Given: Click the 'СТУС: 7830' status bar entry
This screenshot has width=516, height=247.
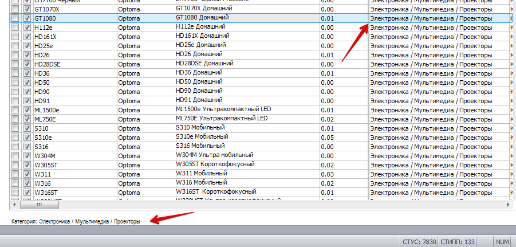Looking at the screenshot, I should click(419, 242).
